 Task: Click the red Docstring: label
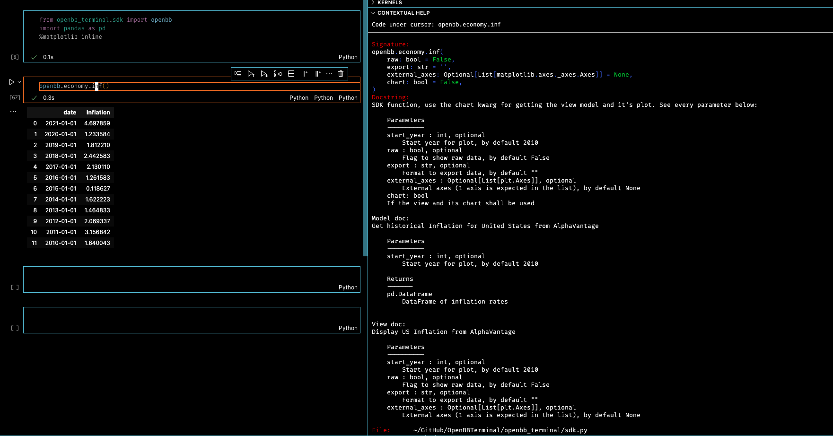(x=390, y=97)
